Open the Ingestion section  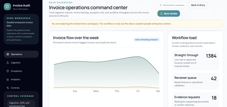point(21,63)
